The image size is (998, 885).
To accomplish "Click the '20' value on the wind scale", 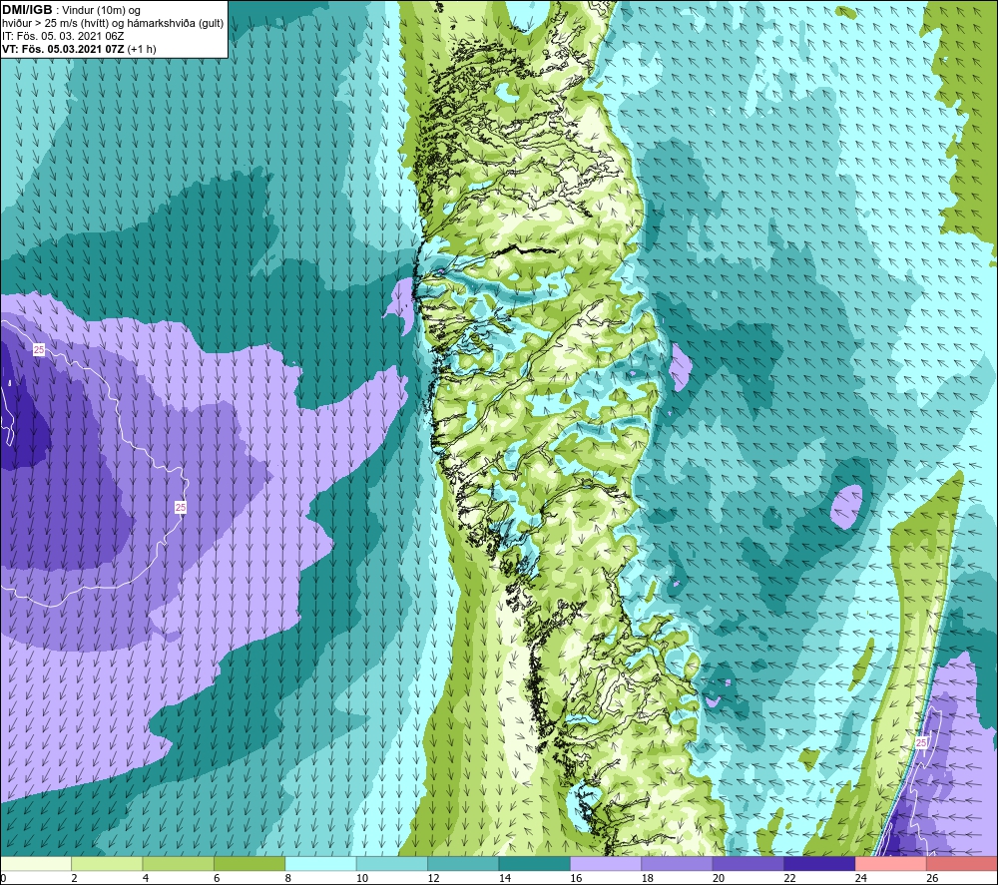I will (719, 878).
